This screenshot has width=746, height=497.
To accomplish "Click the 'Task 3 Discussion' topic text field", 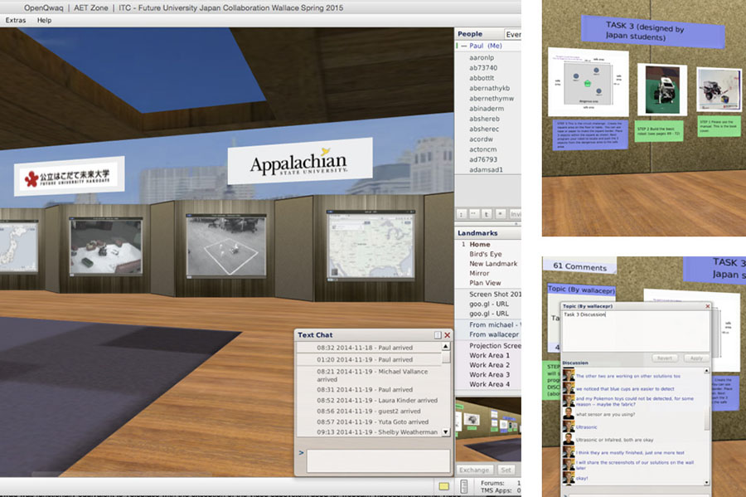I will pos(636,331).
